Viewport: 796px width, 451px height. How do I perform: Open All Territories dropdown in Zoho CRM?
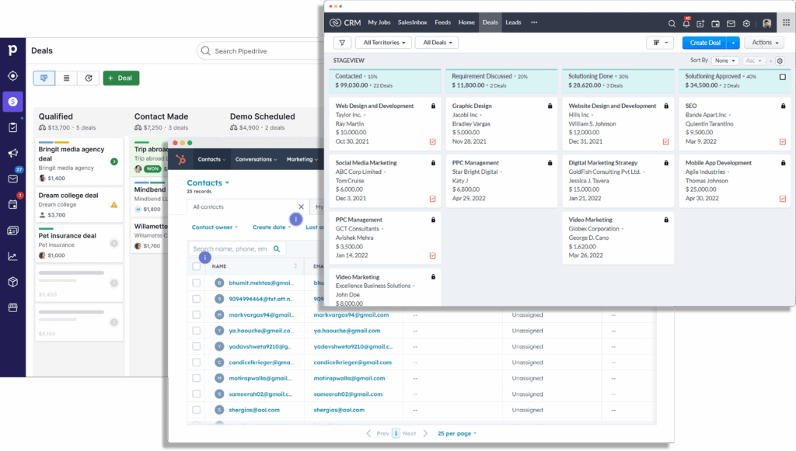(x=384, y=43)
